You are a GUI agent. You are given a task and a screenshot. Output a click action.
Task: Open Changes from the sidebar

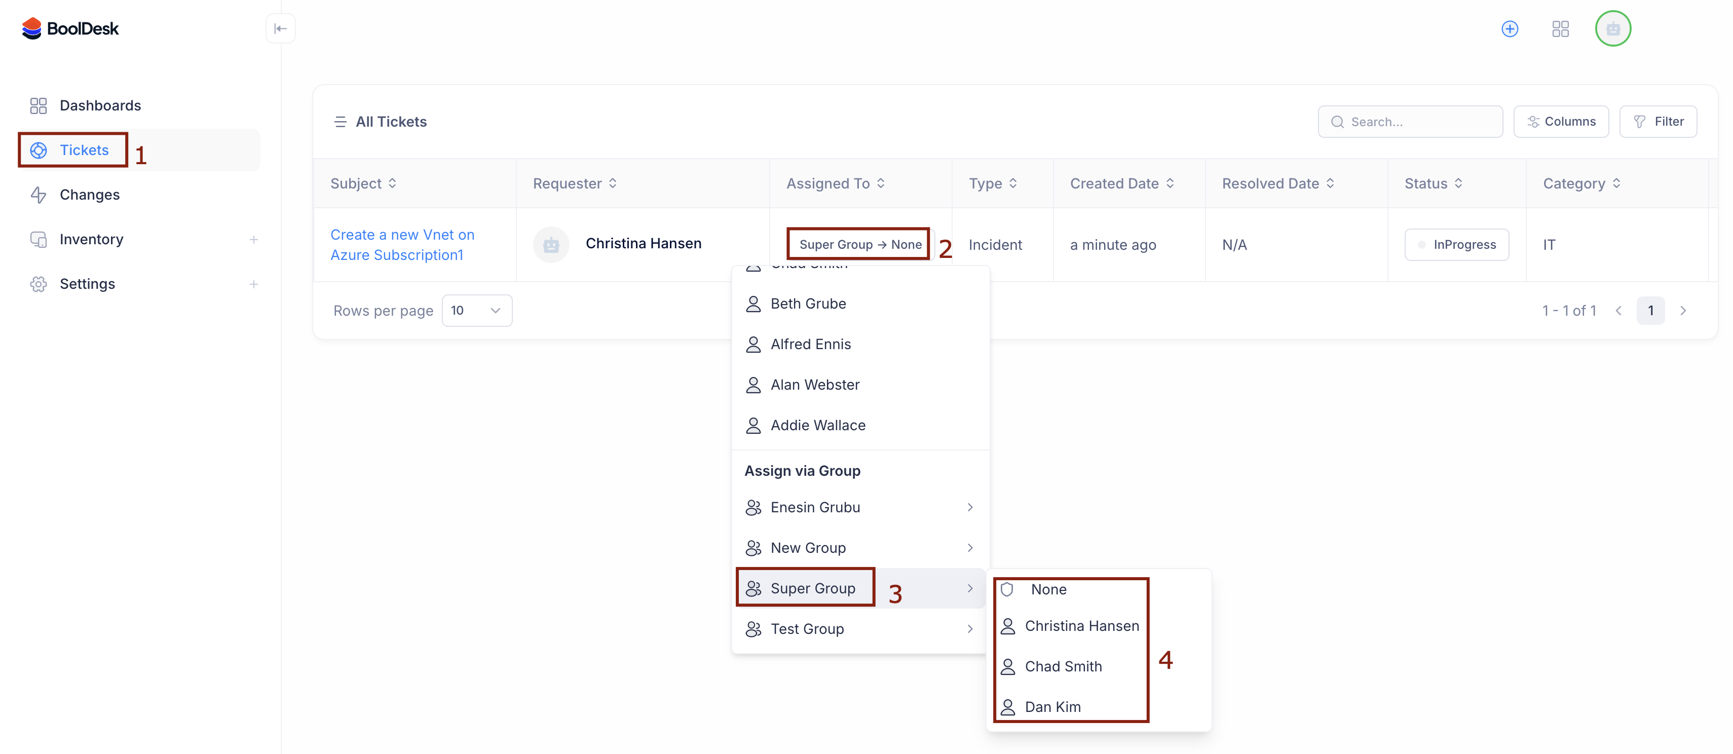click(x=90, y=195)
